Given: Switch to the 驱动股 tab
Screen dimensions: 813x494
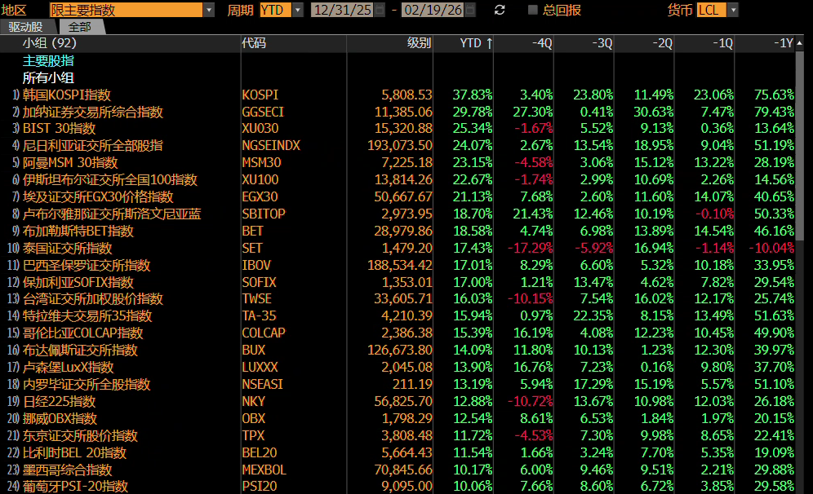Looking at the screenshot, I should pos(26,27).
